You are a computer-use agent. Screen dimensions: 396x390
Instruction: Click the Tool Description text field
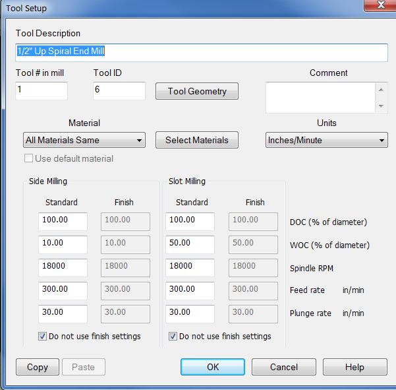tap(201, 52)
